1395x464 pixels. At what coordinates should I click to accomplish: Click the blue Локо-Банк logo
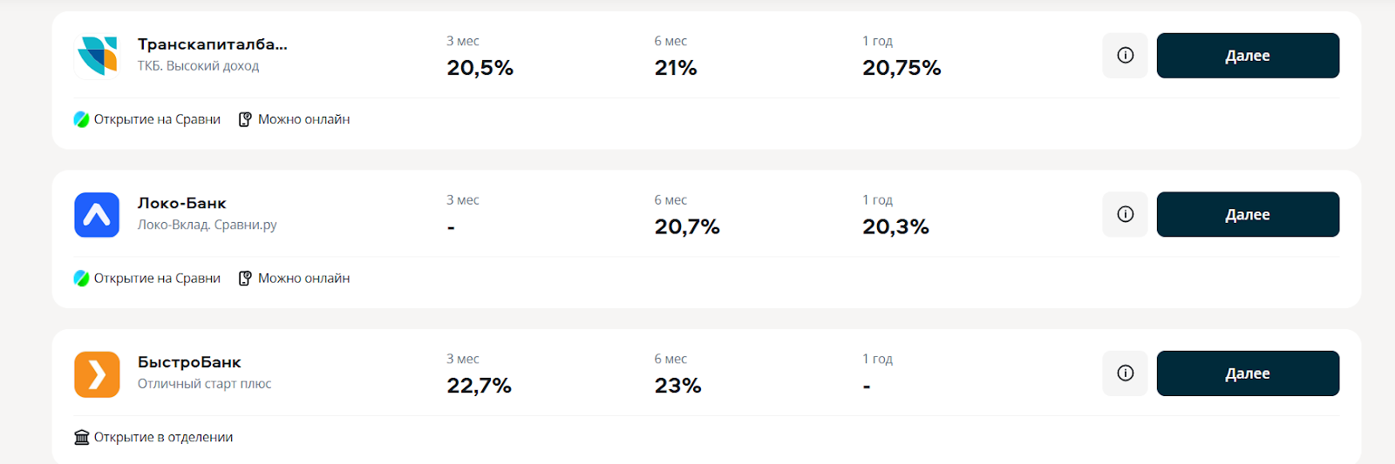(97, 215)
